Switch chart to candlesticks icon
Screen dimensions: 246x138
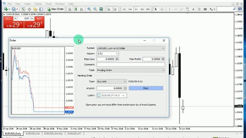[76, 9]
